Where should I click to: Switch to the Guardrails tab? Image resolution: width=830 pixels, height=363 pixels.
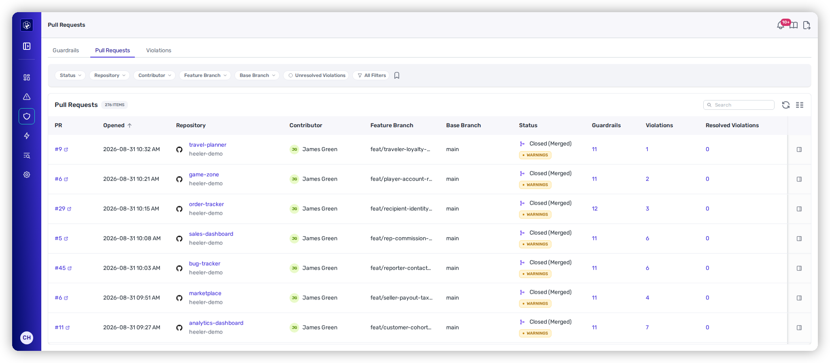[66, 50]
